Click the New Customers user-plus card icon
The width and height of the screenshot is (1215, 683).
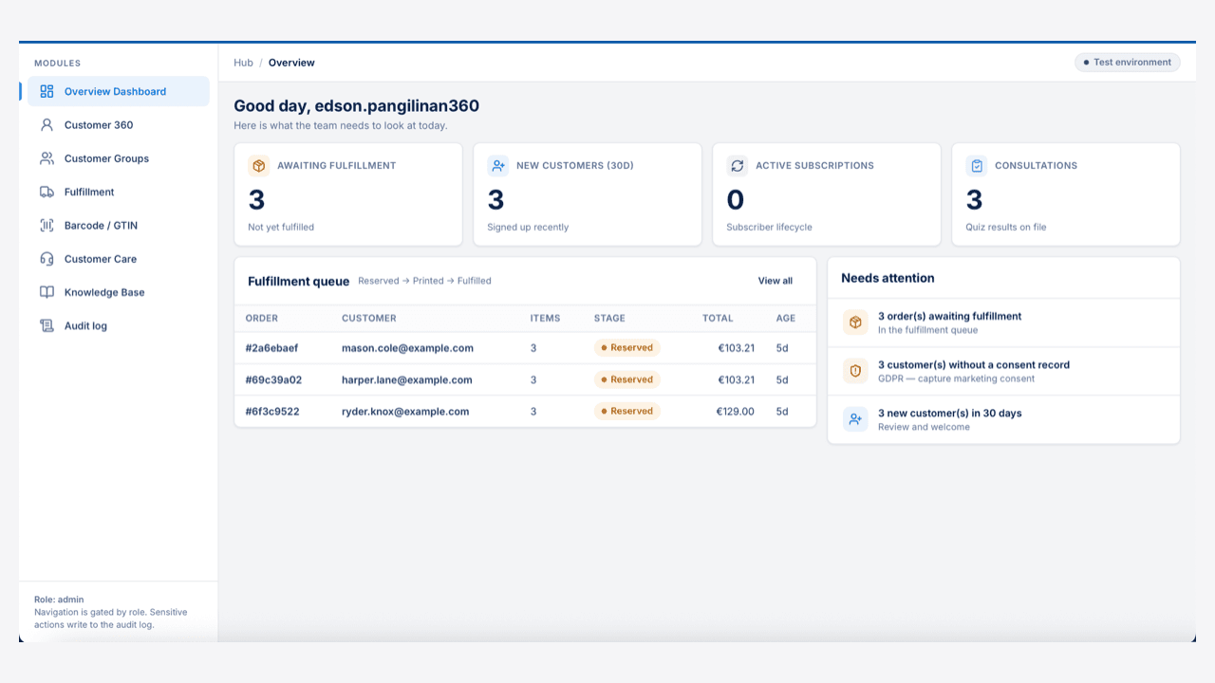click(x=498, y=166)
